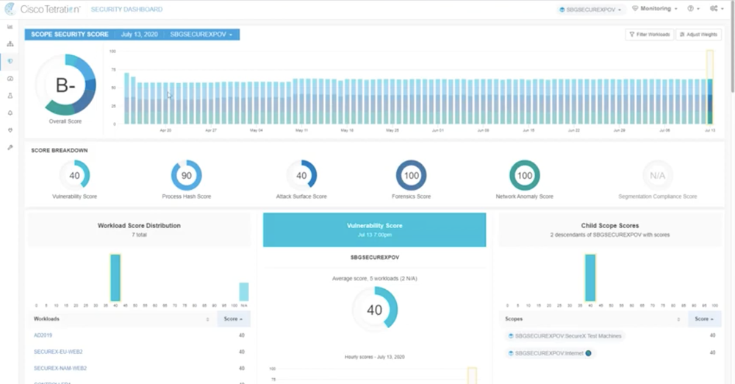Select the Jul 13 bar in score timeline
The height and width of the screenshot is (384, 735).
(710, 88)
